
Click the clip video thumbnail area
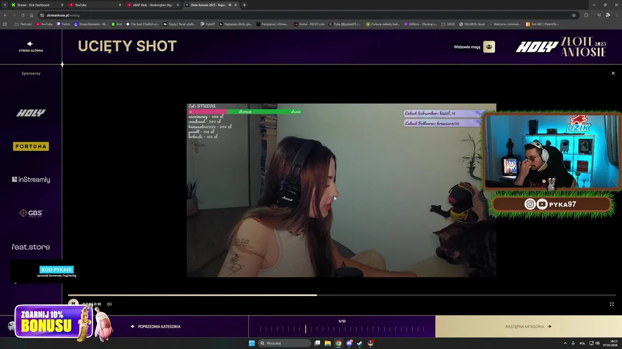(342, 190)
